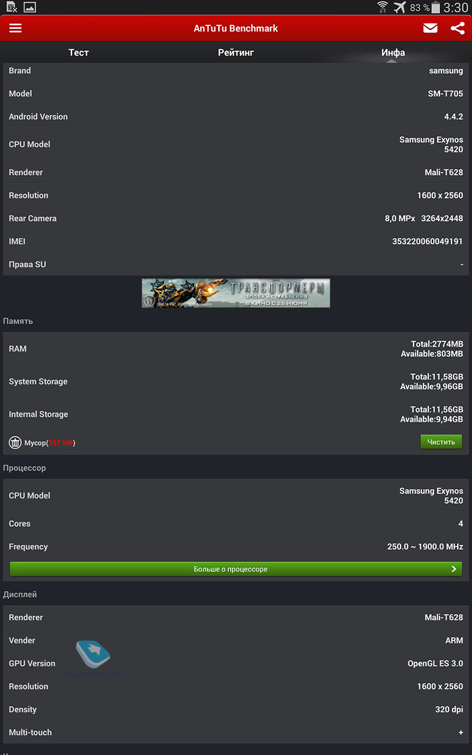Image resolution: width=472 pixels, height=755 pixels.
Task: Open the hamburger menu icon
Action: [15, 28]
